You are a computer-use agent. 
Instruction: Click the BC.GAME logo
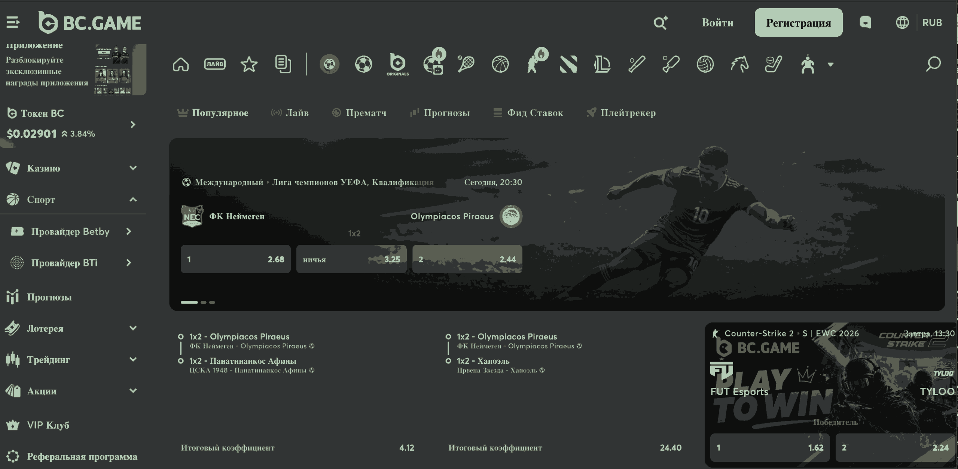[90, 22]
